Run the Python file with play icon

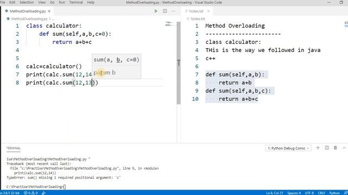click(x=156, y=11)
